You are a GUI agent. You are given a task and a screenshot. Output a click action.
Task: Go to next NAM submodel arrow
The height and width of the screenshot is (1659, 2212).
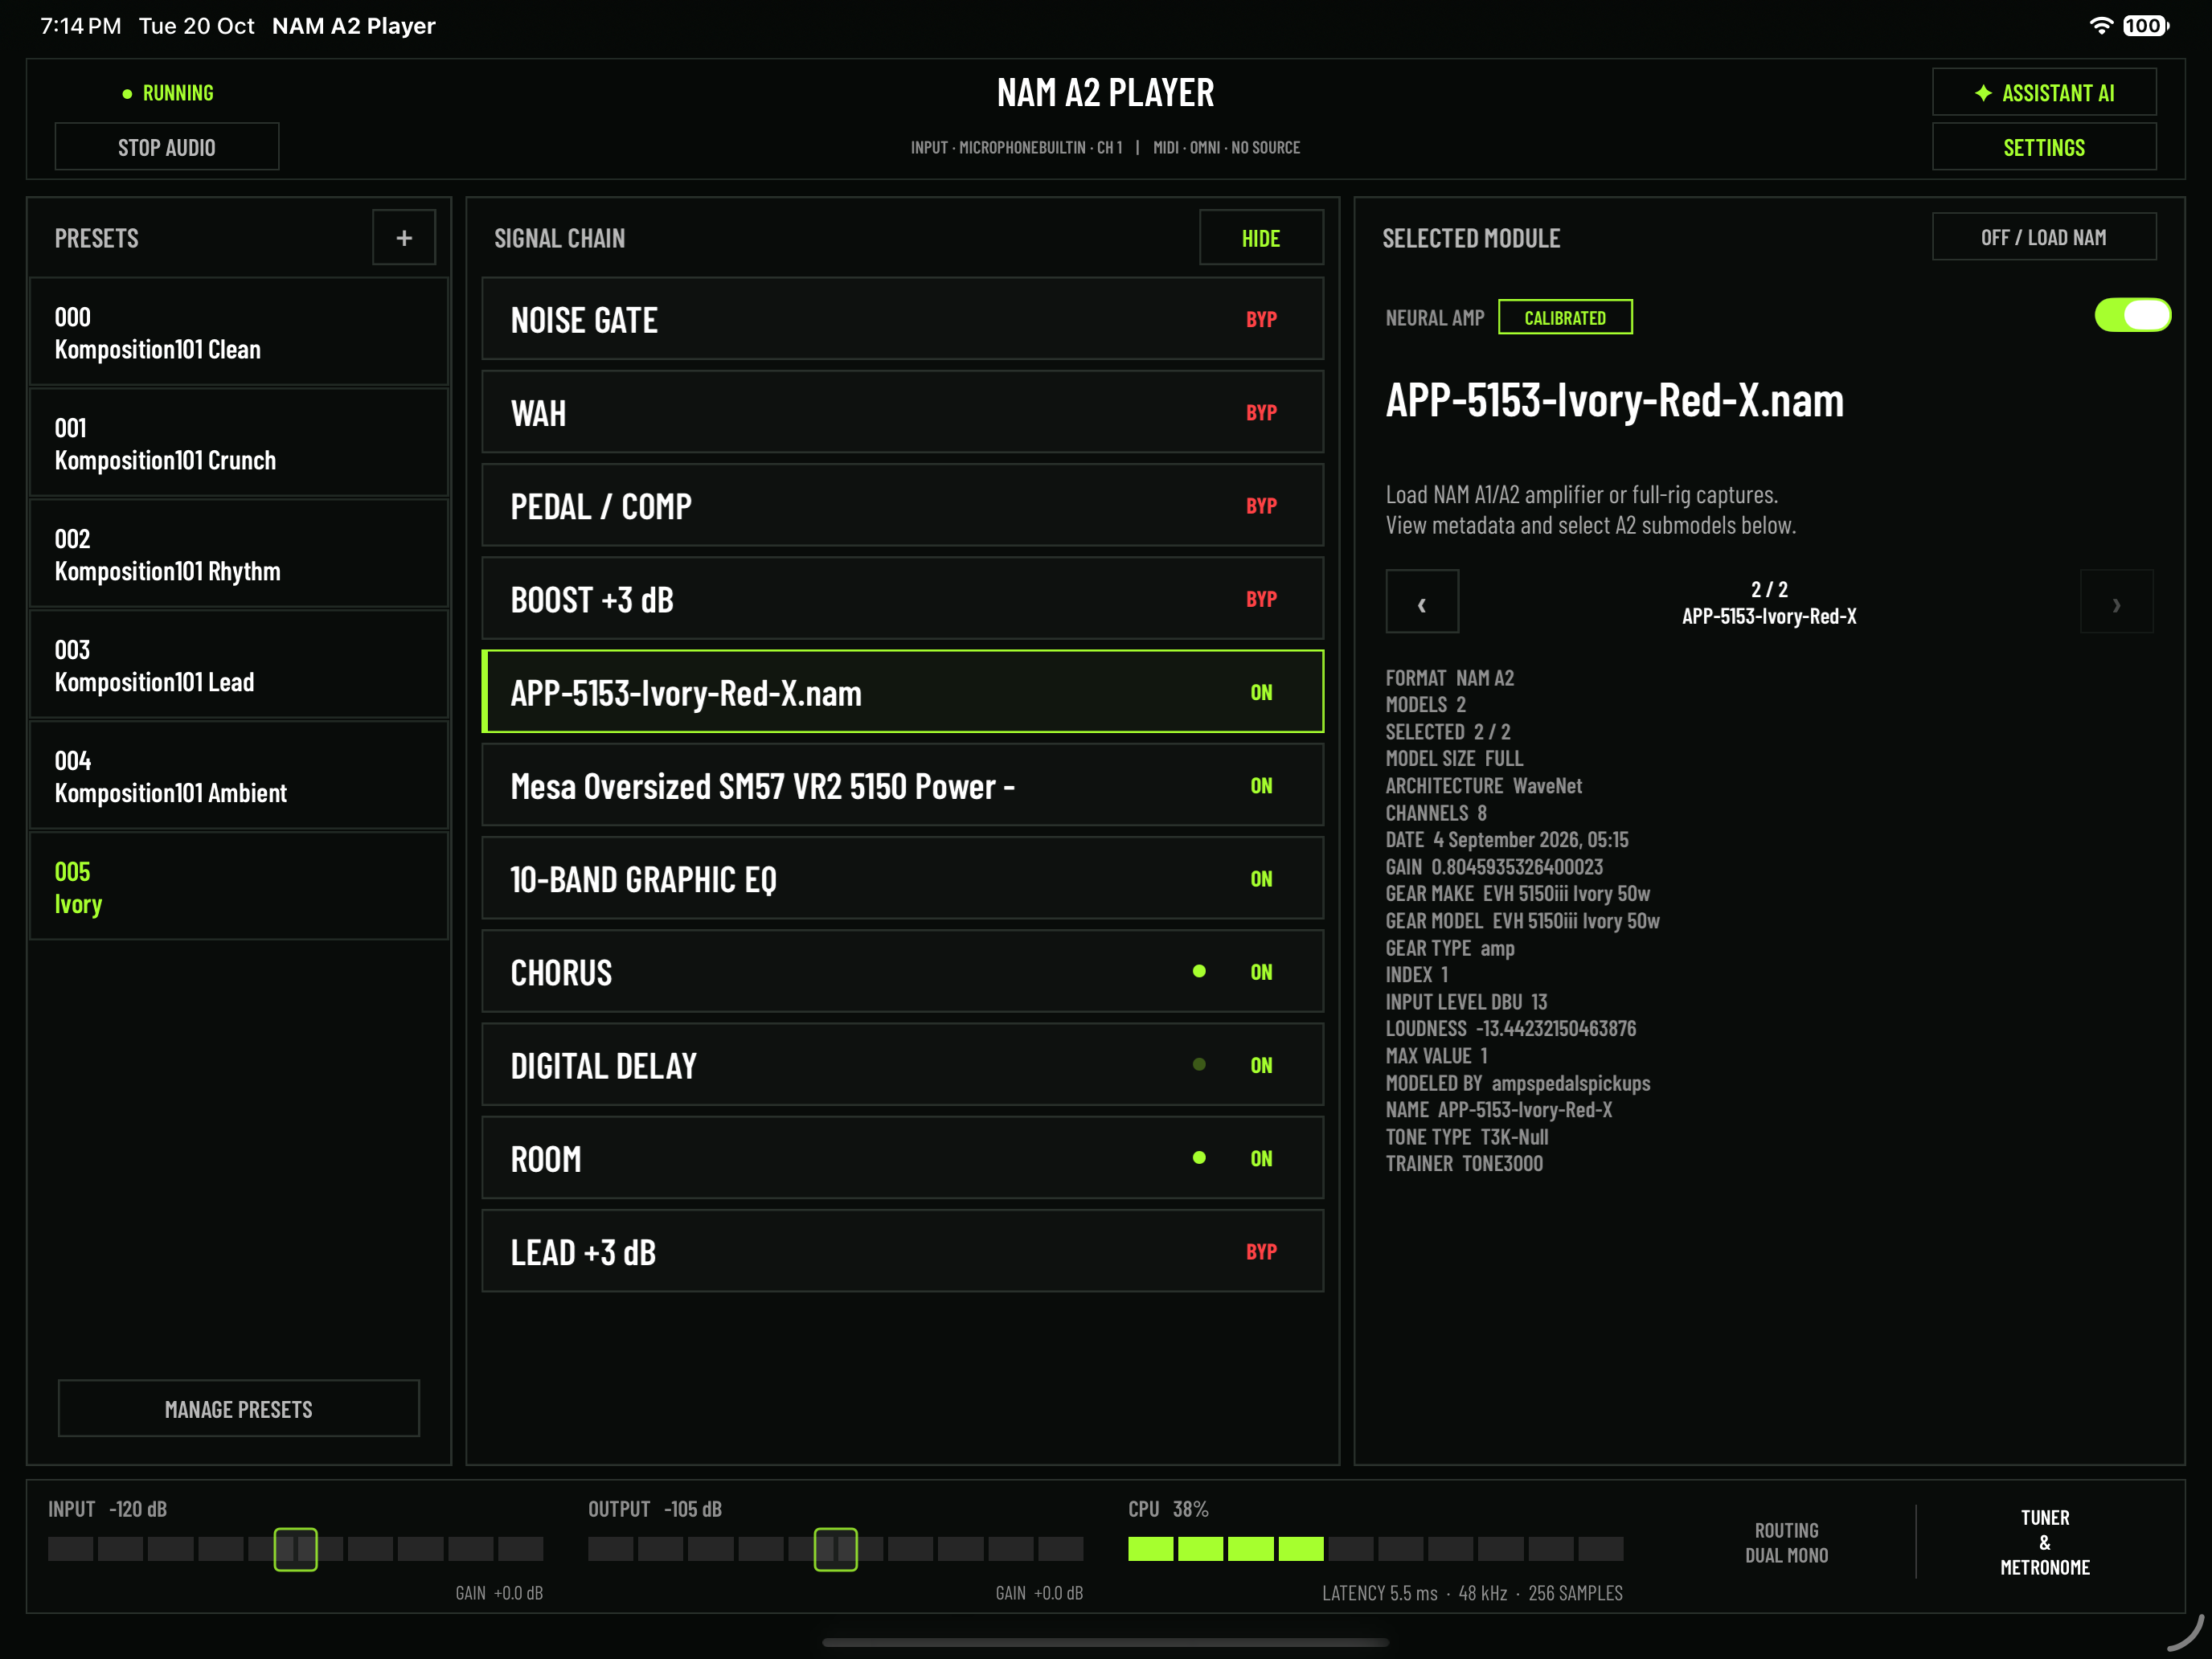pos(2116,602)
